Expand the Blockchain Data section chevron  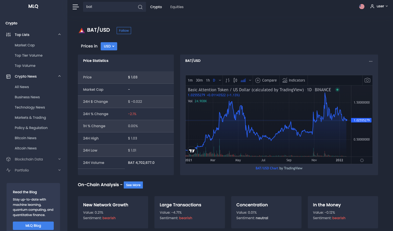pyautogui.click(x=60, y=159)
